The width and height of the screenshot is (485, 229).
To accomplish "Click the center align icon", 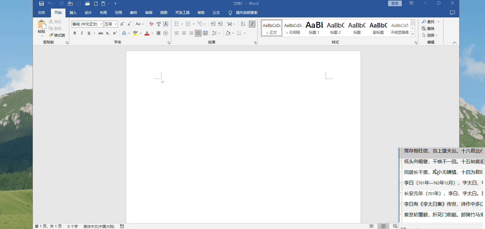I will (184, 33).
